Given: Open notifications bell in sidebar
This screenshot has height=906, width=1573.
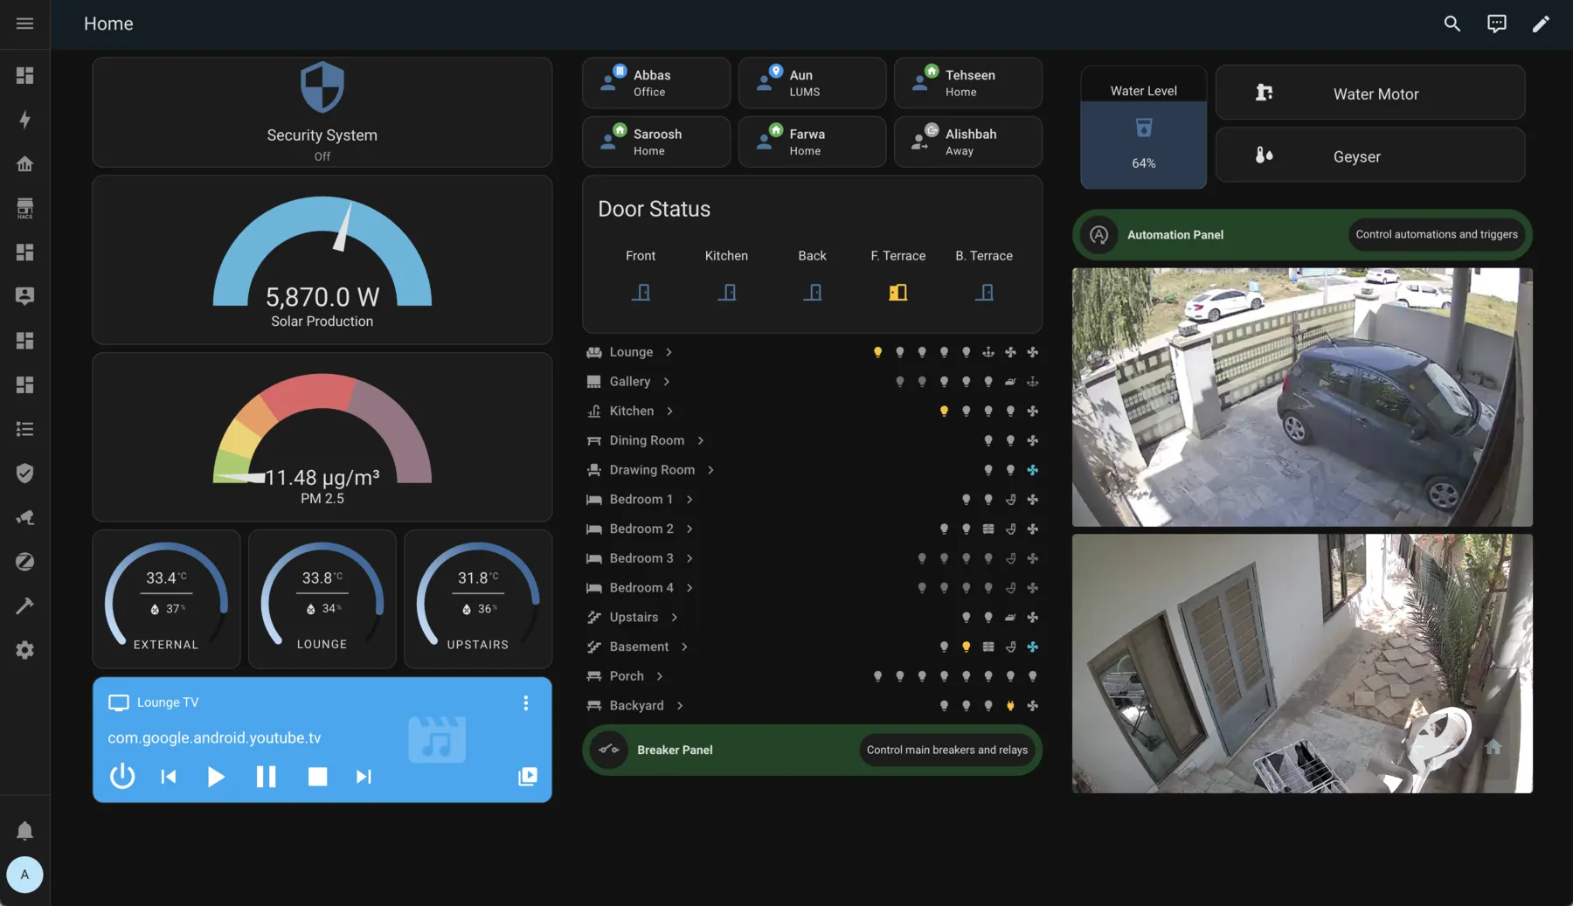Looking at the screenshot, I should 24,830.
